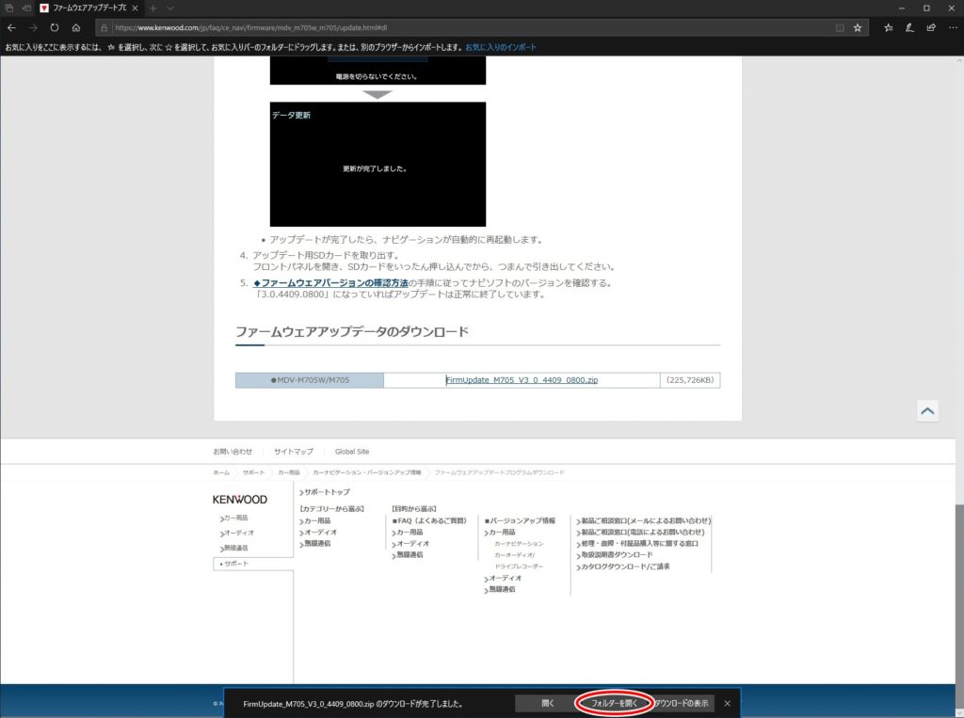Add this page to favorites star

click(858, 27)
